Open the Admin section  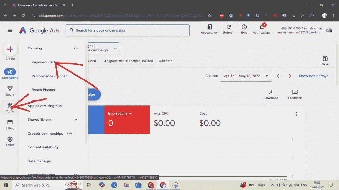pyautogui.click(x=10, y=142)
